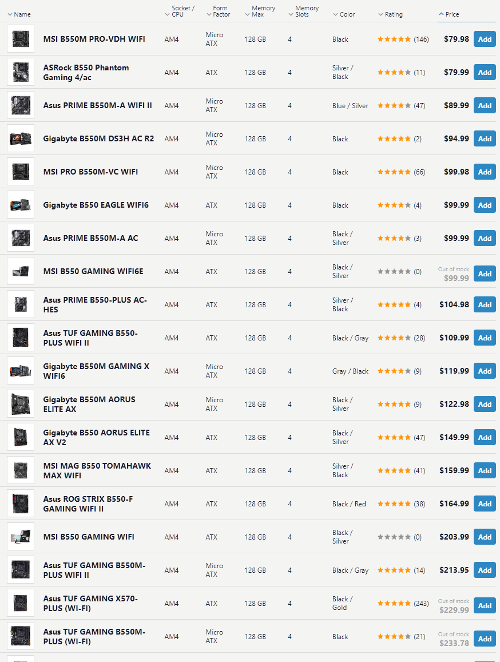Add the MSI B550M PRO-VDH WIFI

485,39
